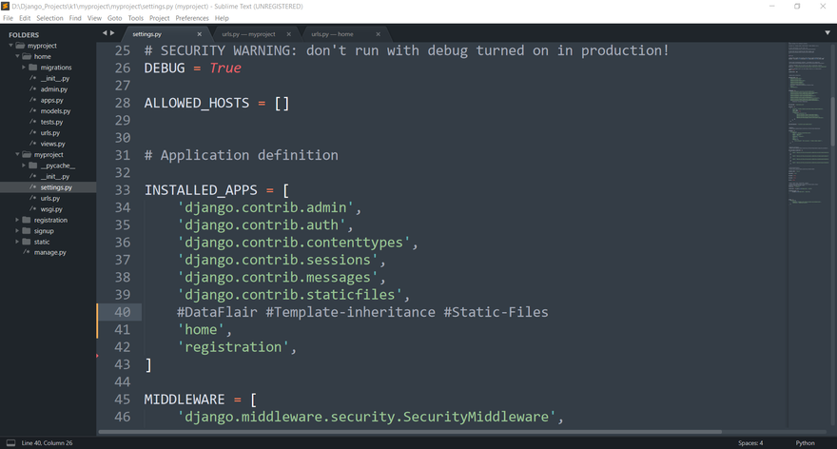This screenshot has width=837, height=449.
Task: Switch to the urls.py — myproject tab
Action: [x=248, y=34]
